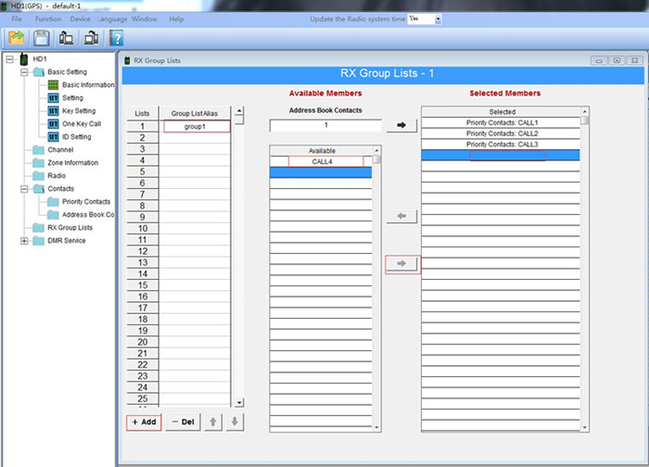Click the Key Setting SET icon
Image resolution: width=649 pixels, height=467 pixels.
[x=53, y=111]
